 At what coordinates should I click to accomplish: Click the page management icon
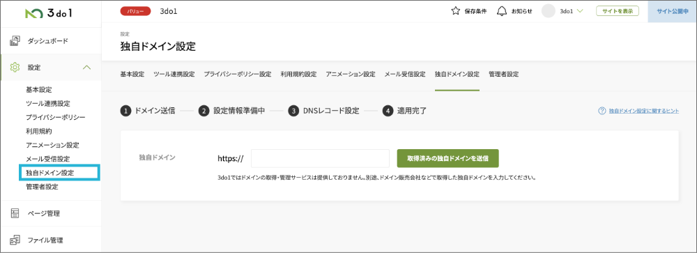pos(15,213)
